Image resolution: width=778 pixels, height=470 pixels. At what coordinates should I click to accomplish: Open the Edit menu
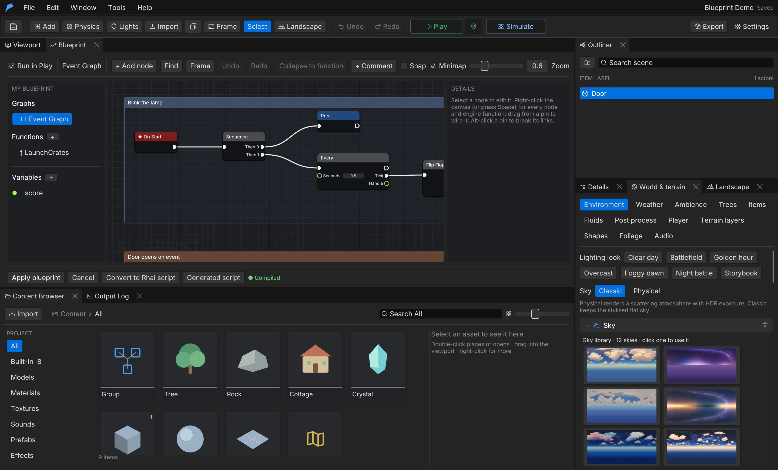52,8
